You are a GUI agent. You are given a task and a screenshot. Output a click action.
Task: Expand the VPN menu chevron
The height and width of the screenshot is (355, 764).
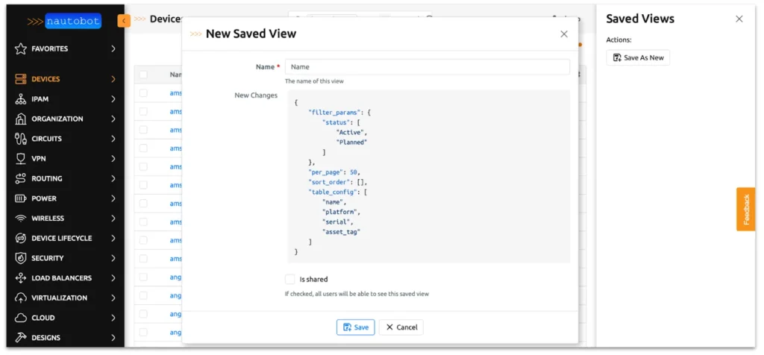113,159
